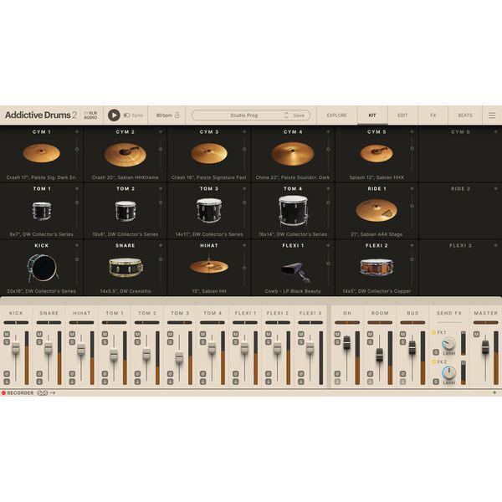Adjust the FX 2 Level knob
Screen dimensions: 502x502
(448, 373)
